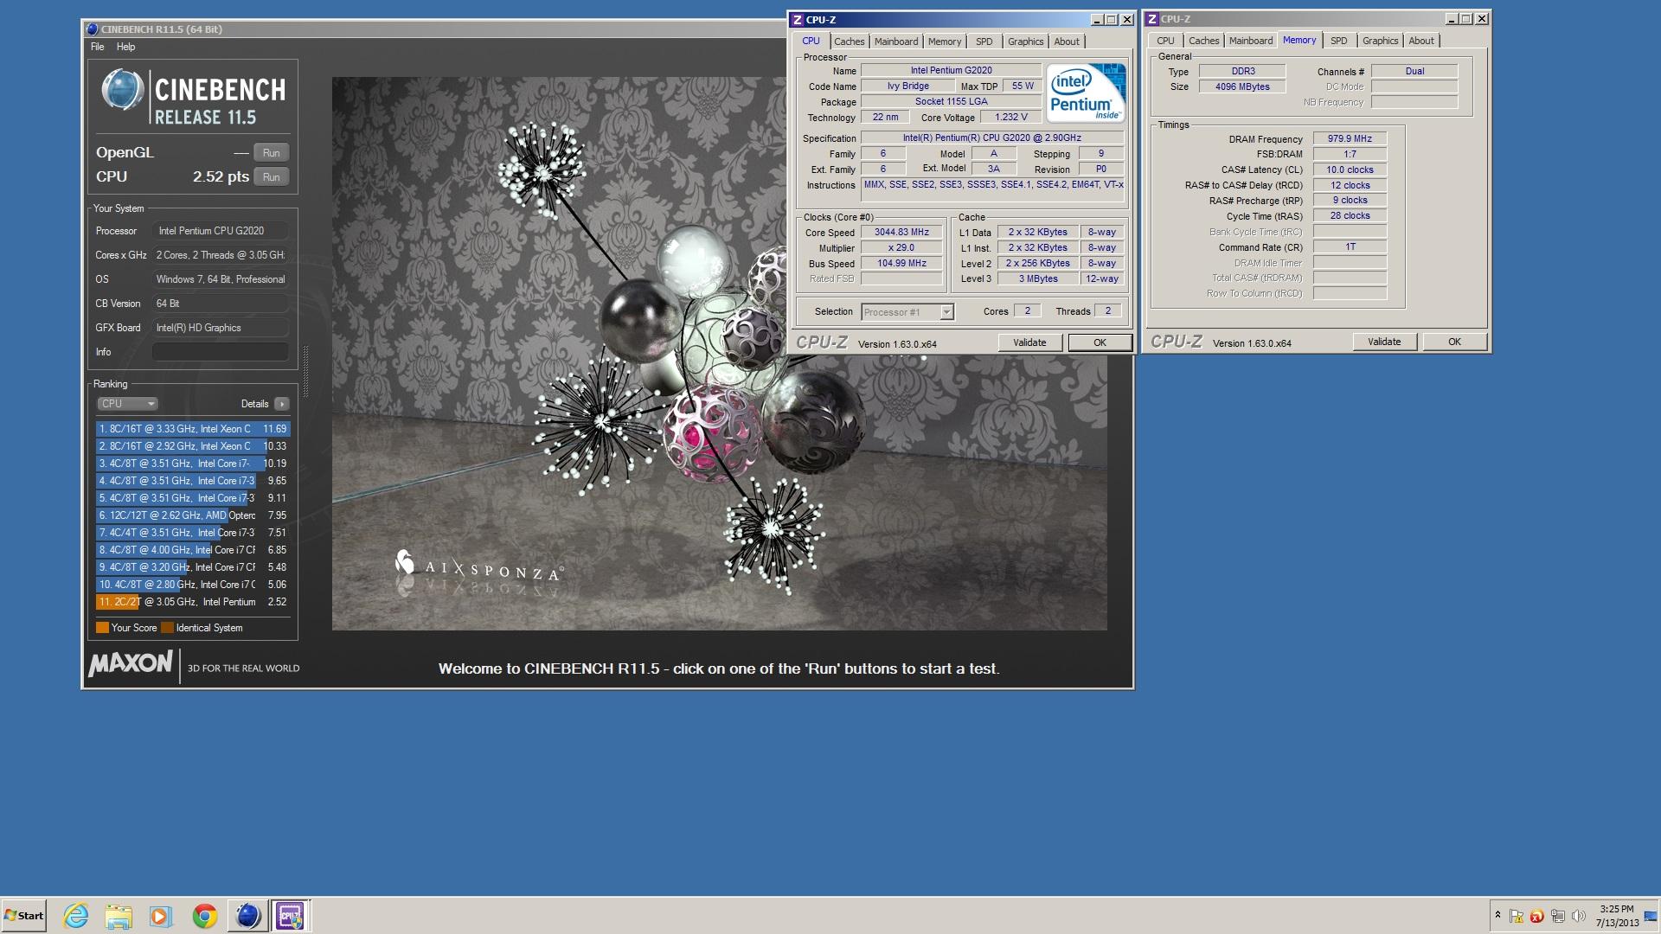Viewport: 1661px width, 934px height.
Task: Click the CPU-Z title icon of right window
Action: click(1151, 19)
